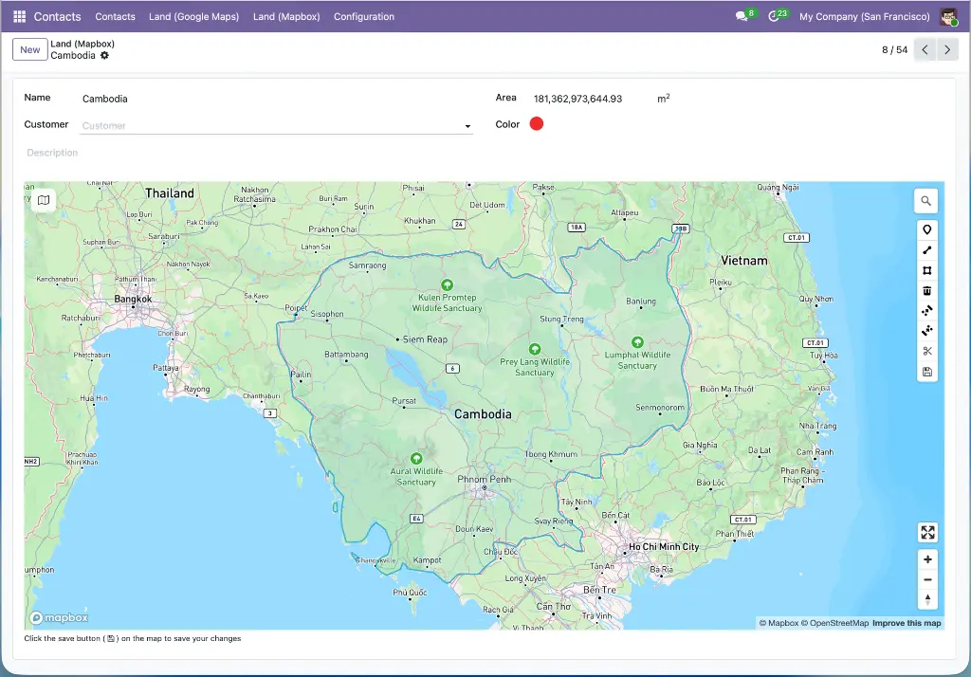Click the Phnom Penh label on map
This screenshot has width=971, height=677.
tap(485, 479)
